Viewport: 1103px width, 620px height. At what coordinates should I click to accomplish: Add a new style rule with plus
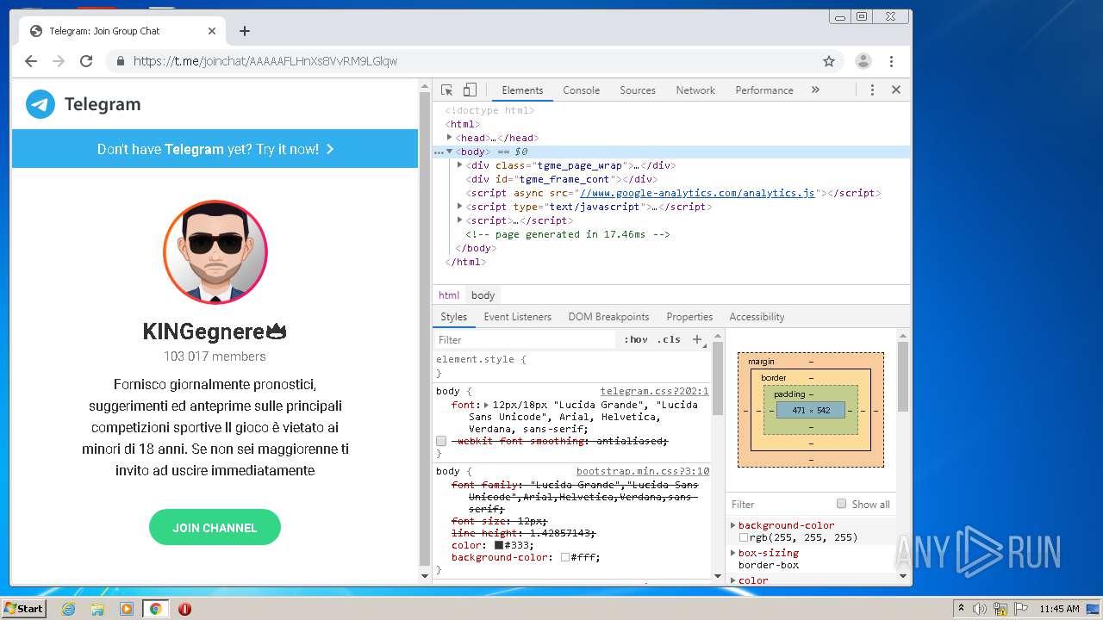[x=698, y=339]
